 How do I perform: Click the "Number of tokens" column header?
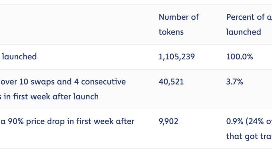pyautogui.click(x=178, y=24)
